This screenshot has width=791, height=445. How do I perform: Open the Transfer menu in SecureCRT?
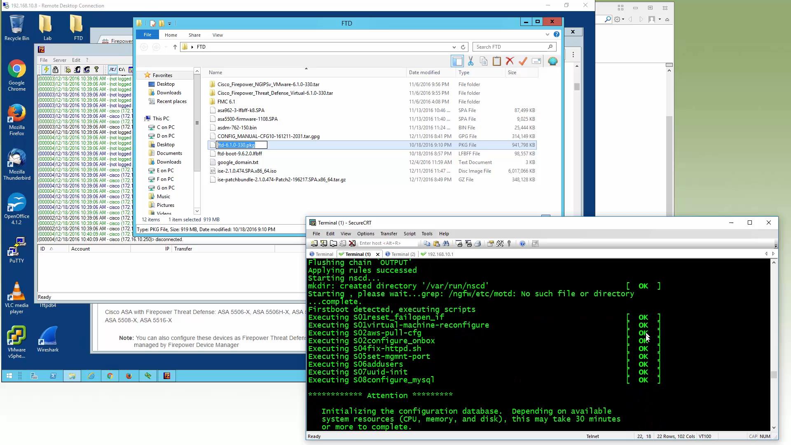(388, 234)
